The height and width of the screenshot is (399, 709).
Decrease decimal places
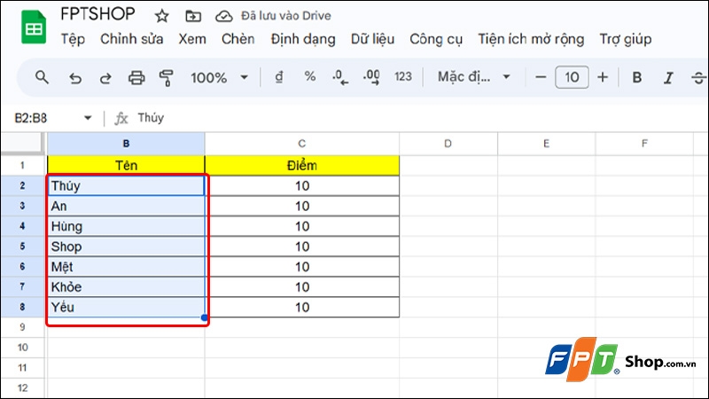(340, 77)
